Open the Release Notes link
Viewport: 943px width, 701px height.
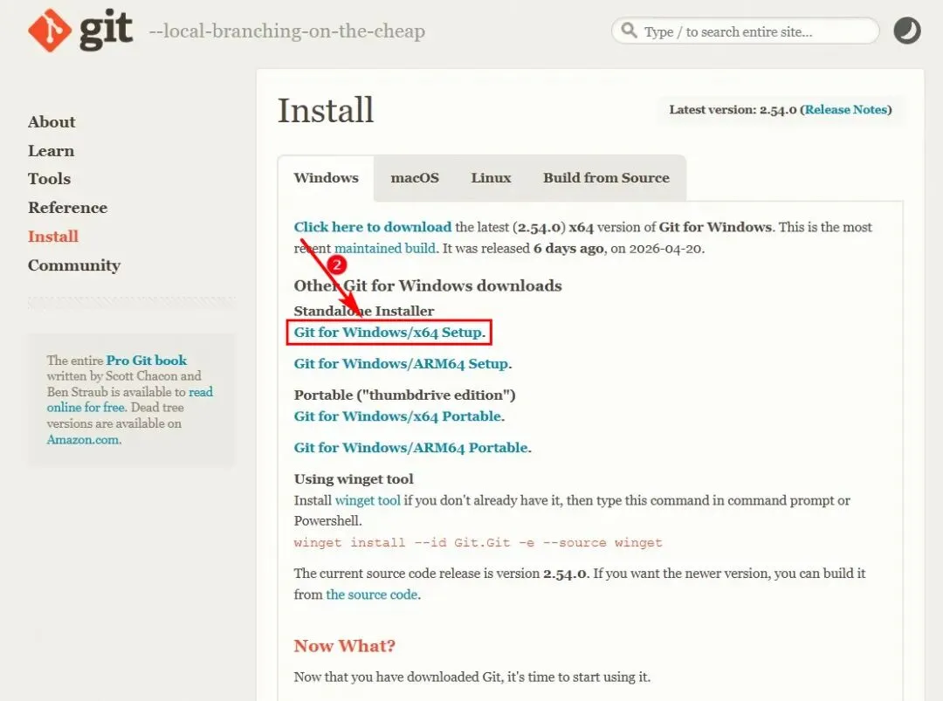pyautogui.click(x=846, y=110)
